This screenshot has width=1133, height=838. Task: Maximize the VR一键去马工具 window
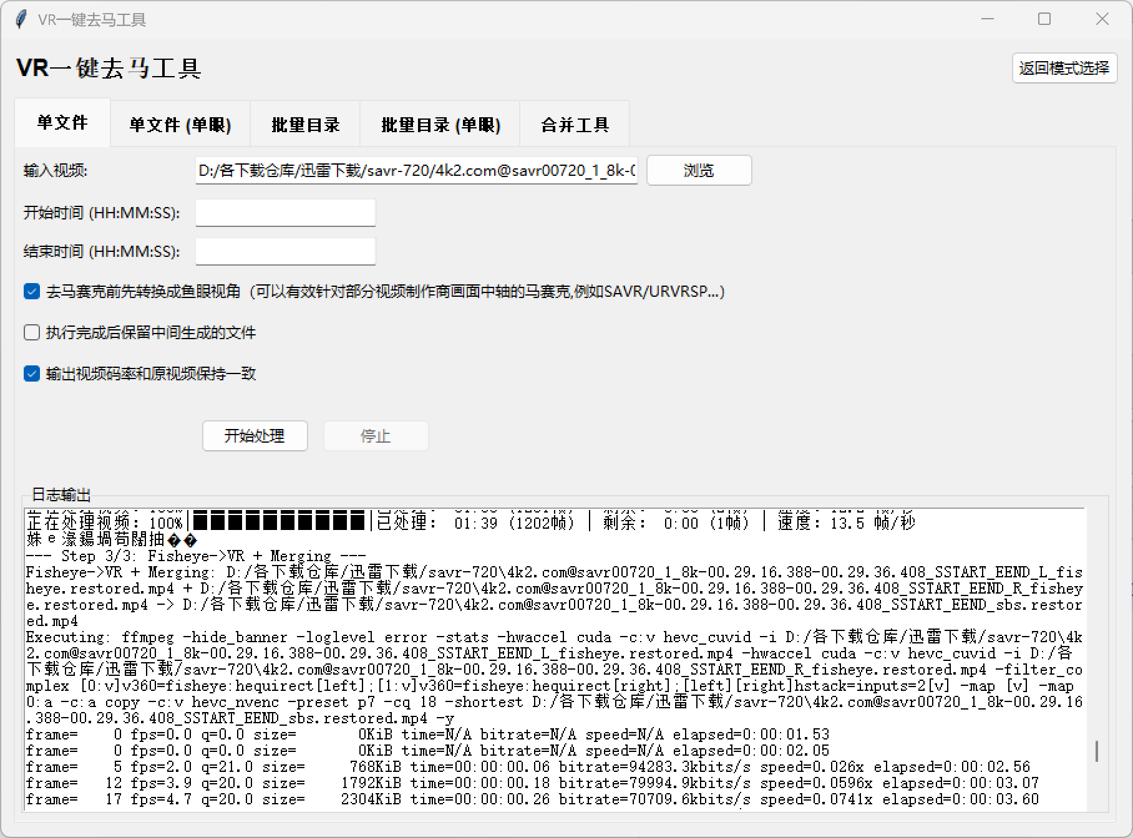[x=1044, y=19]
